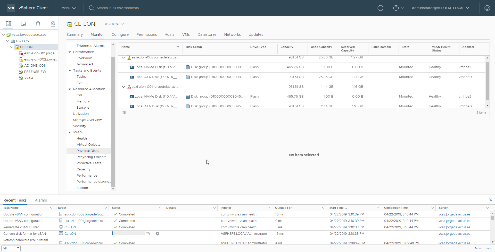Image resolution: width=495 pixels, height=252 pixels.
Task: Open Storage inventory view icon
Action: coord(38,24)
